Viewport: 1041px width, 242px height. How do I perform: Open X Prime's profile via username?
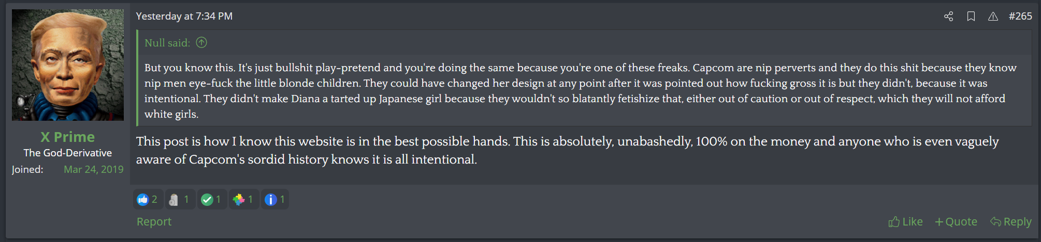click(67, 137)
